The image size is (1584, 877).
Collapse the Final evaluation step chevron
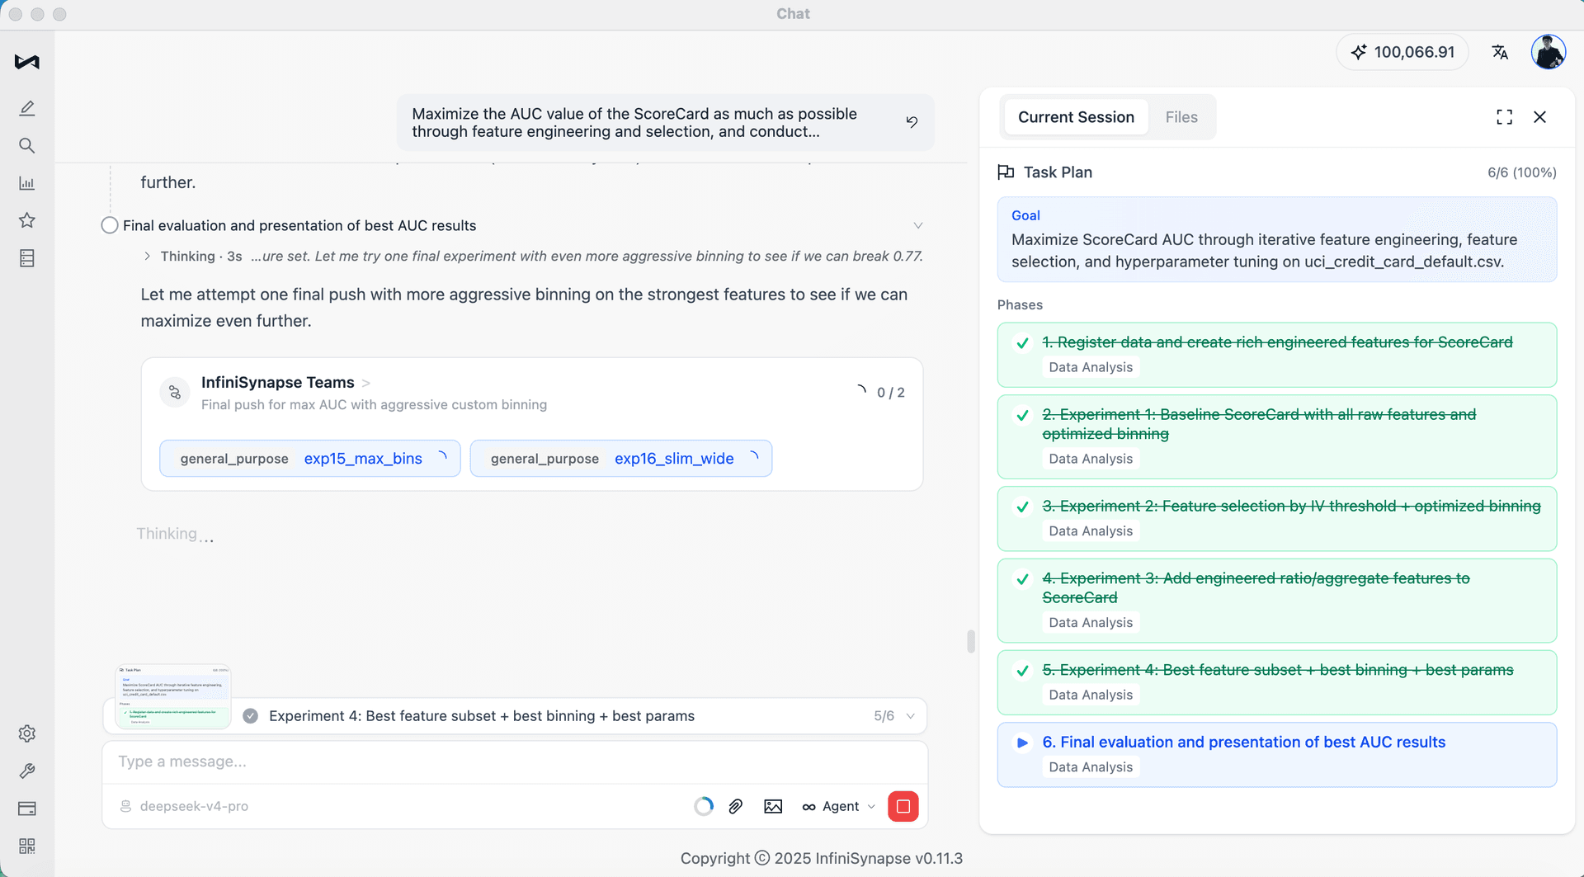tap(918, 225)
